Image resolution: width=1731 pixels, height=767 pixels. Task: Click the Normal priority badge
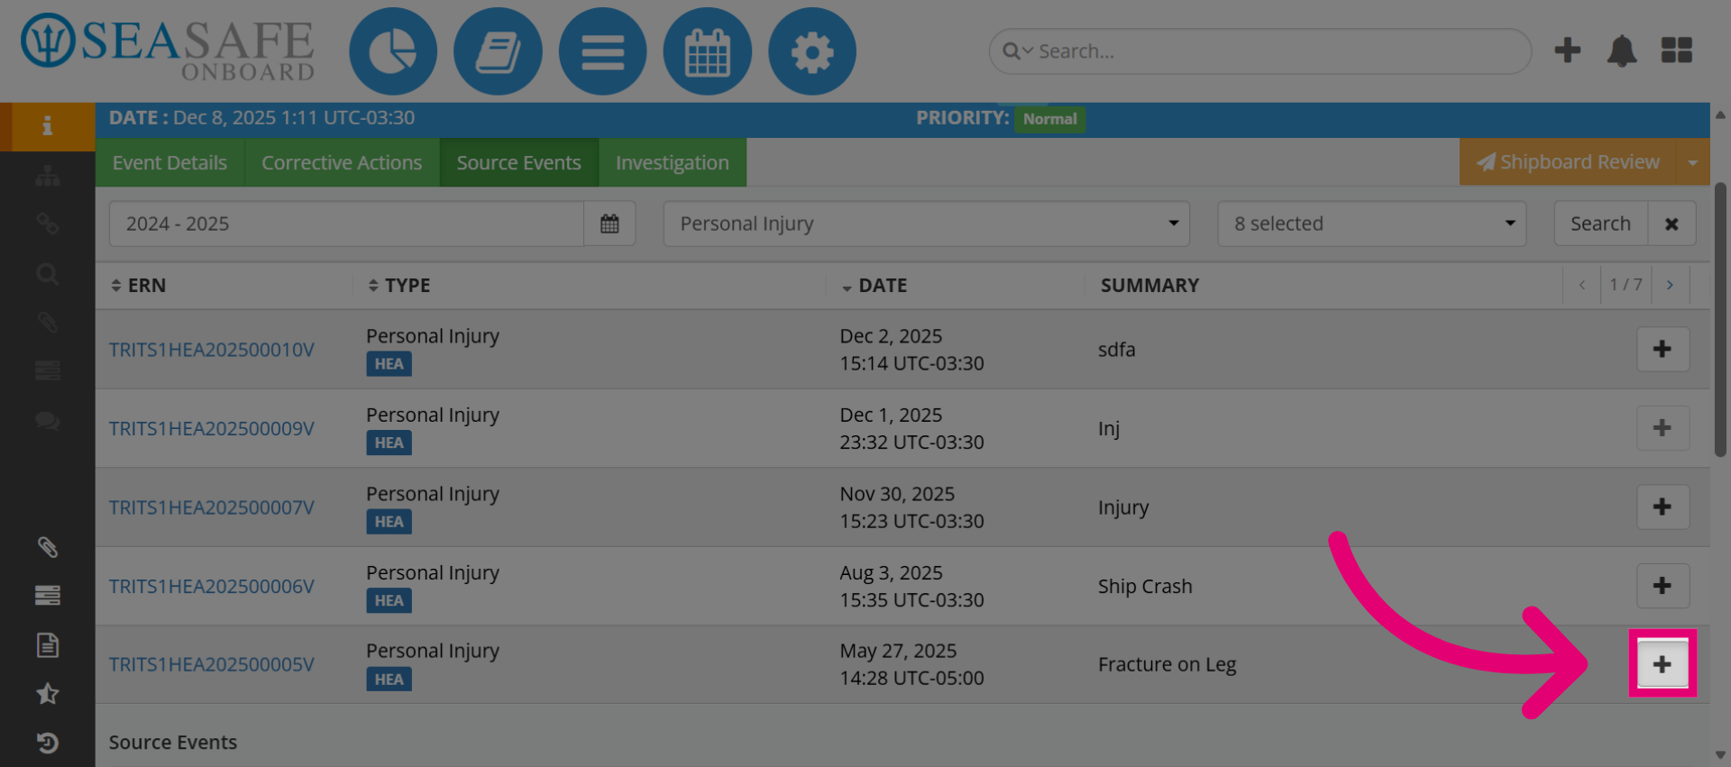click(x=1049, y=119)
